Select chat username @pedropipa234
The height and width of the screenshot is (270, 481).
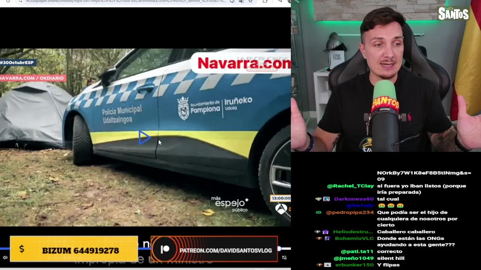[350, 213]
